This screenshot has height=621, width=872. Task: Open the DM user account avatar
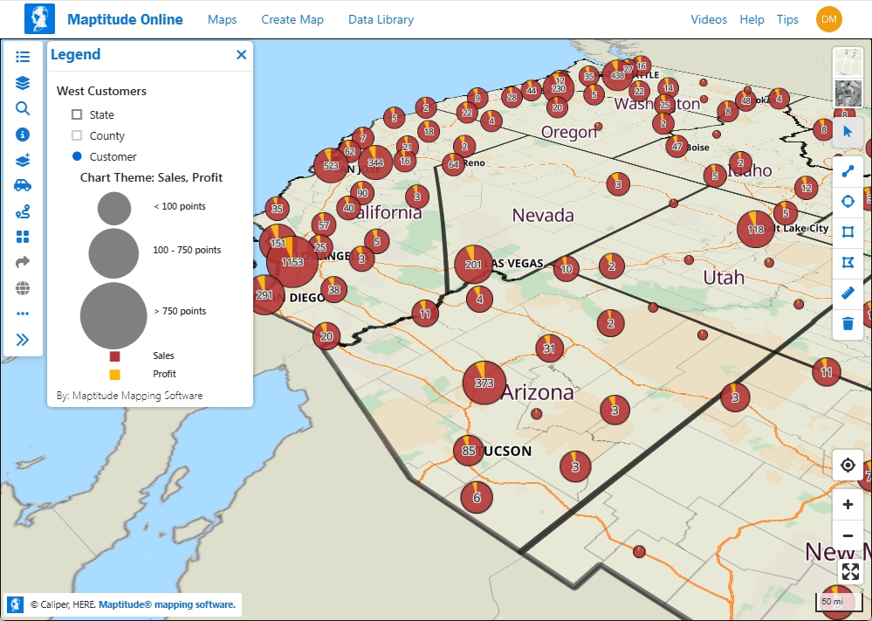pyautogui.click(x=828, y=19)
